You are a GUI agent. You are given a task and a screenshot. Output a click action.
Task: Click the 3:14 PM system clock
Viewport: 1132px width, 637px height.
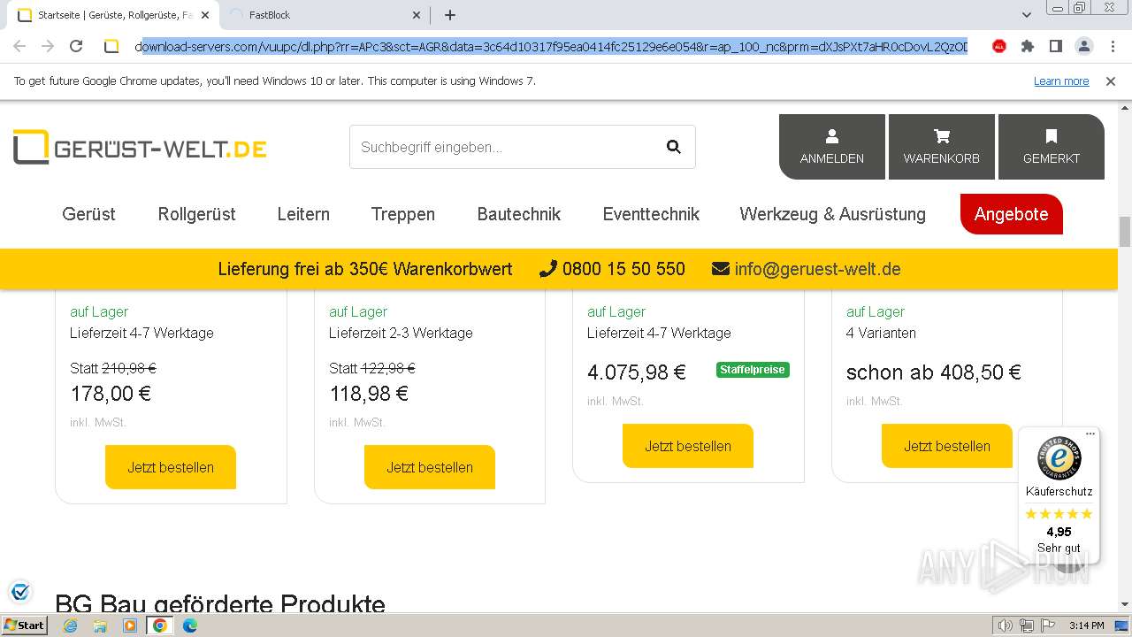coord(1086,625)
